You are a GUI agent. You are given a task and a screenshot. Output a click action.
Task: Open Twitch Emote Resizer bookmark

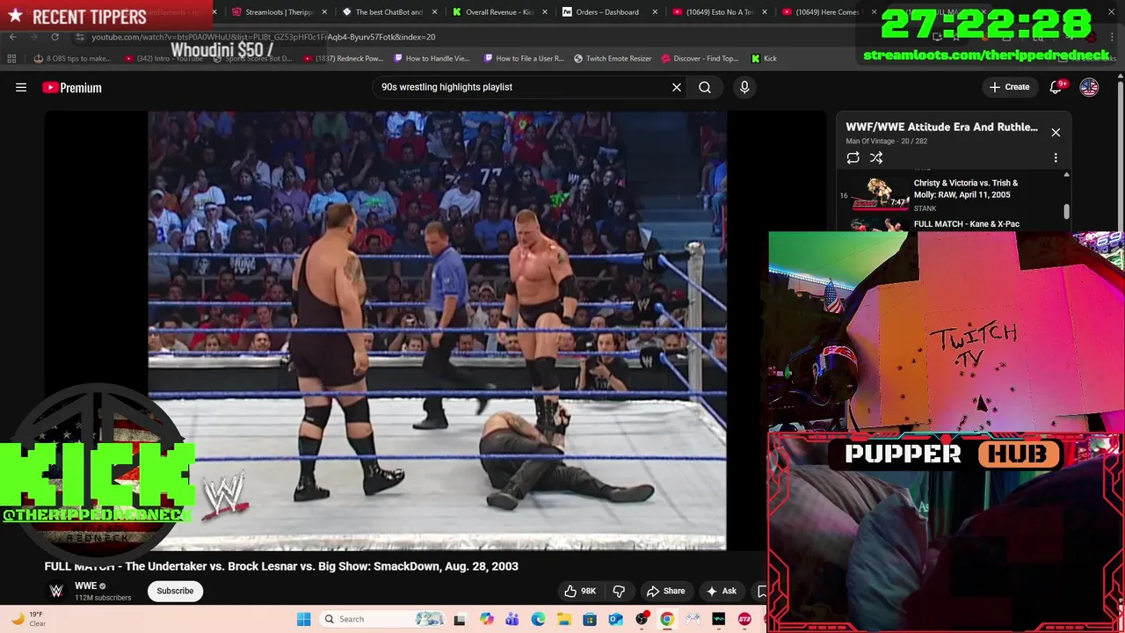(x=613, y=59)
